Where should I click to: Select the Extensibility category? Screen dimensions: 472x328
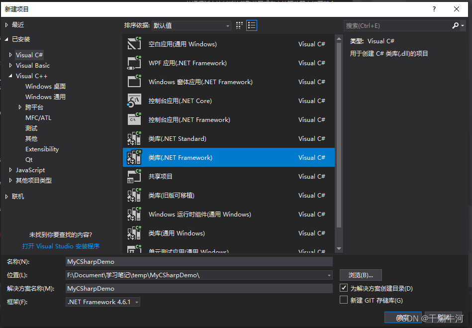pos(42,149)
